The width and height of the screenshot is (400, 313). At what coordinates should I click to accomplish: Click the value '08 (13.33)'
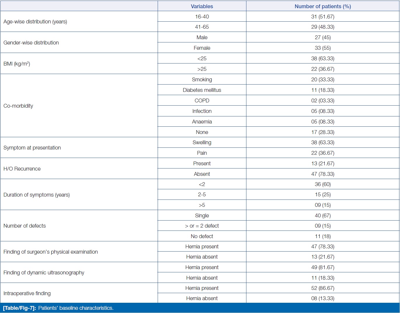(323, 298)
